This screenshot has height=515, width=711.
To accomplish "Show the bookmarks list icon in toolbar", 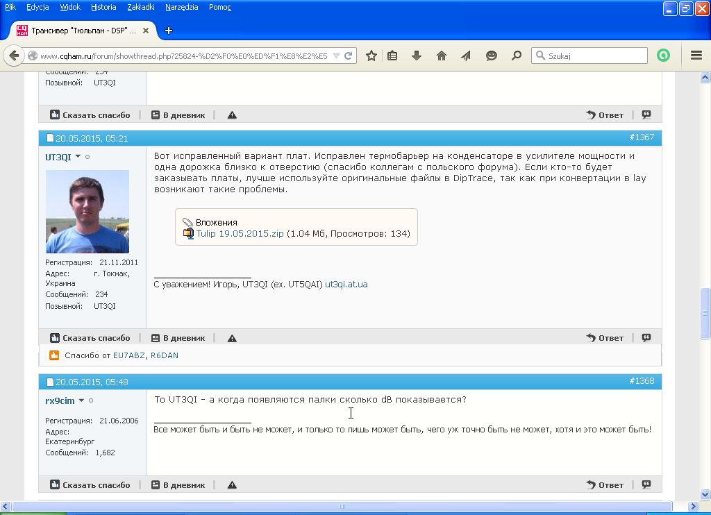I will pos(392,56).
